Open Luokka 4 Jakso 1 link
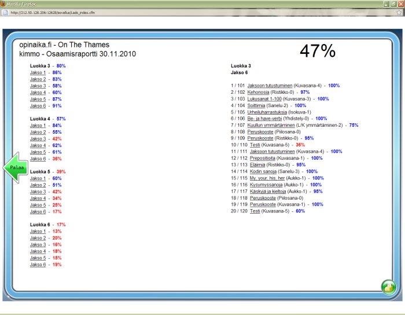The height and width of the screenshot is (315, 405). (38, 126)
